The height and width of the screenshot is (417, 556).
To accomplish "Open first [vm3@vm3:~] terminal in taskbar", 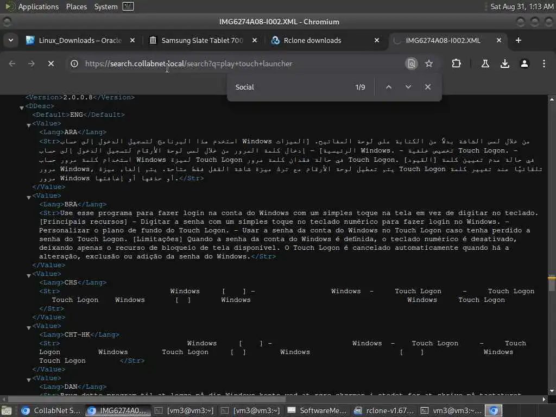I will 184,410.
